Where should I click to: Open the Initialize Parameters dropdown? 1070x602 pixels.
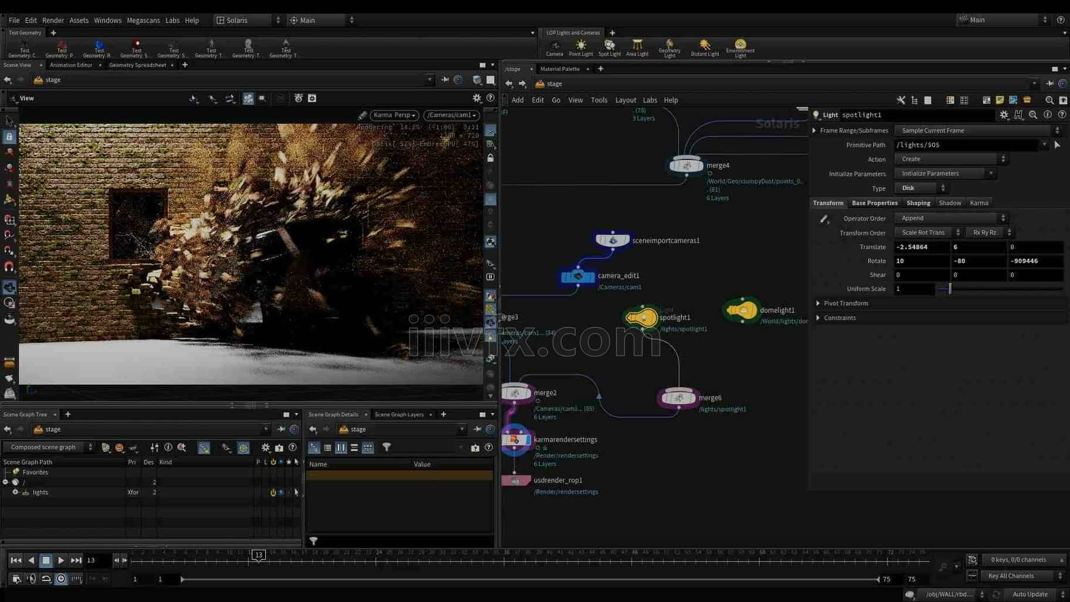[x=944, y=174]
